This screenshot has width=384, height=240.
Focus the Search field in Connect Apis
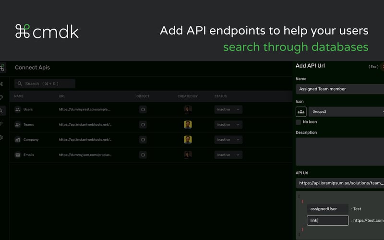tap(45, 84)
